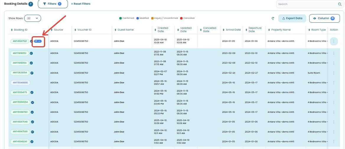The height and width of the screenshot is (149, 345).
Task: Open action menu for booking ANT41849341
Action: point(334,142)
